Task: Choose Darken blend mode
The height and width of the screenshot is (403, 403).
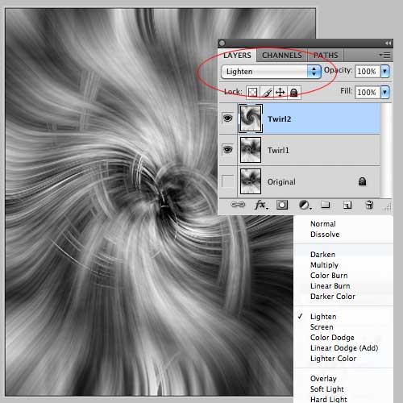Action: click(x=322, y=255)
